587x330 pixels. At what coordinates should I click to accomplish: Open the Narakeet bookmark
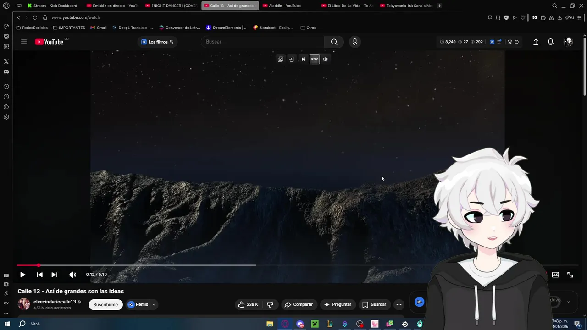click(273, 27)
